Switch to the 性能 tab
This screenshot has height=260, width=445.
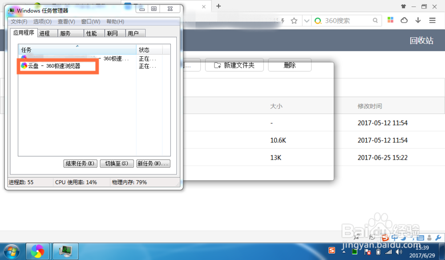tap(92, 33)
